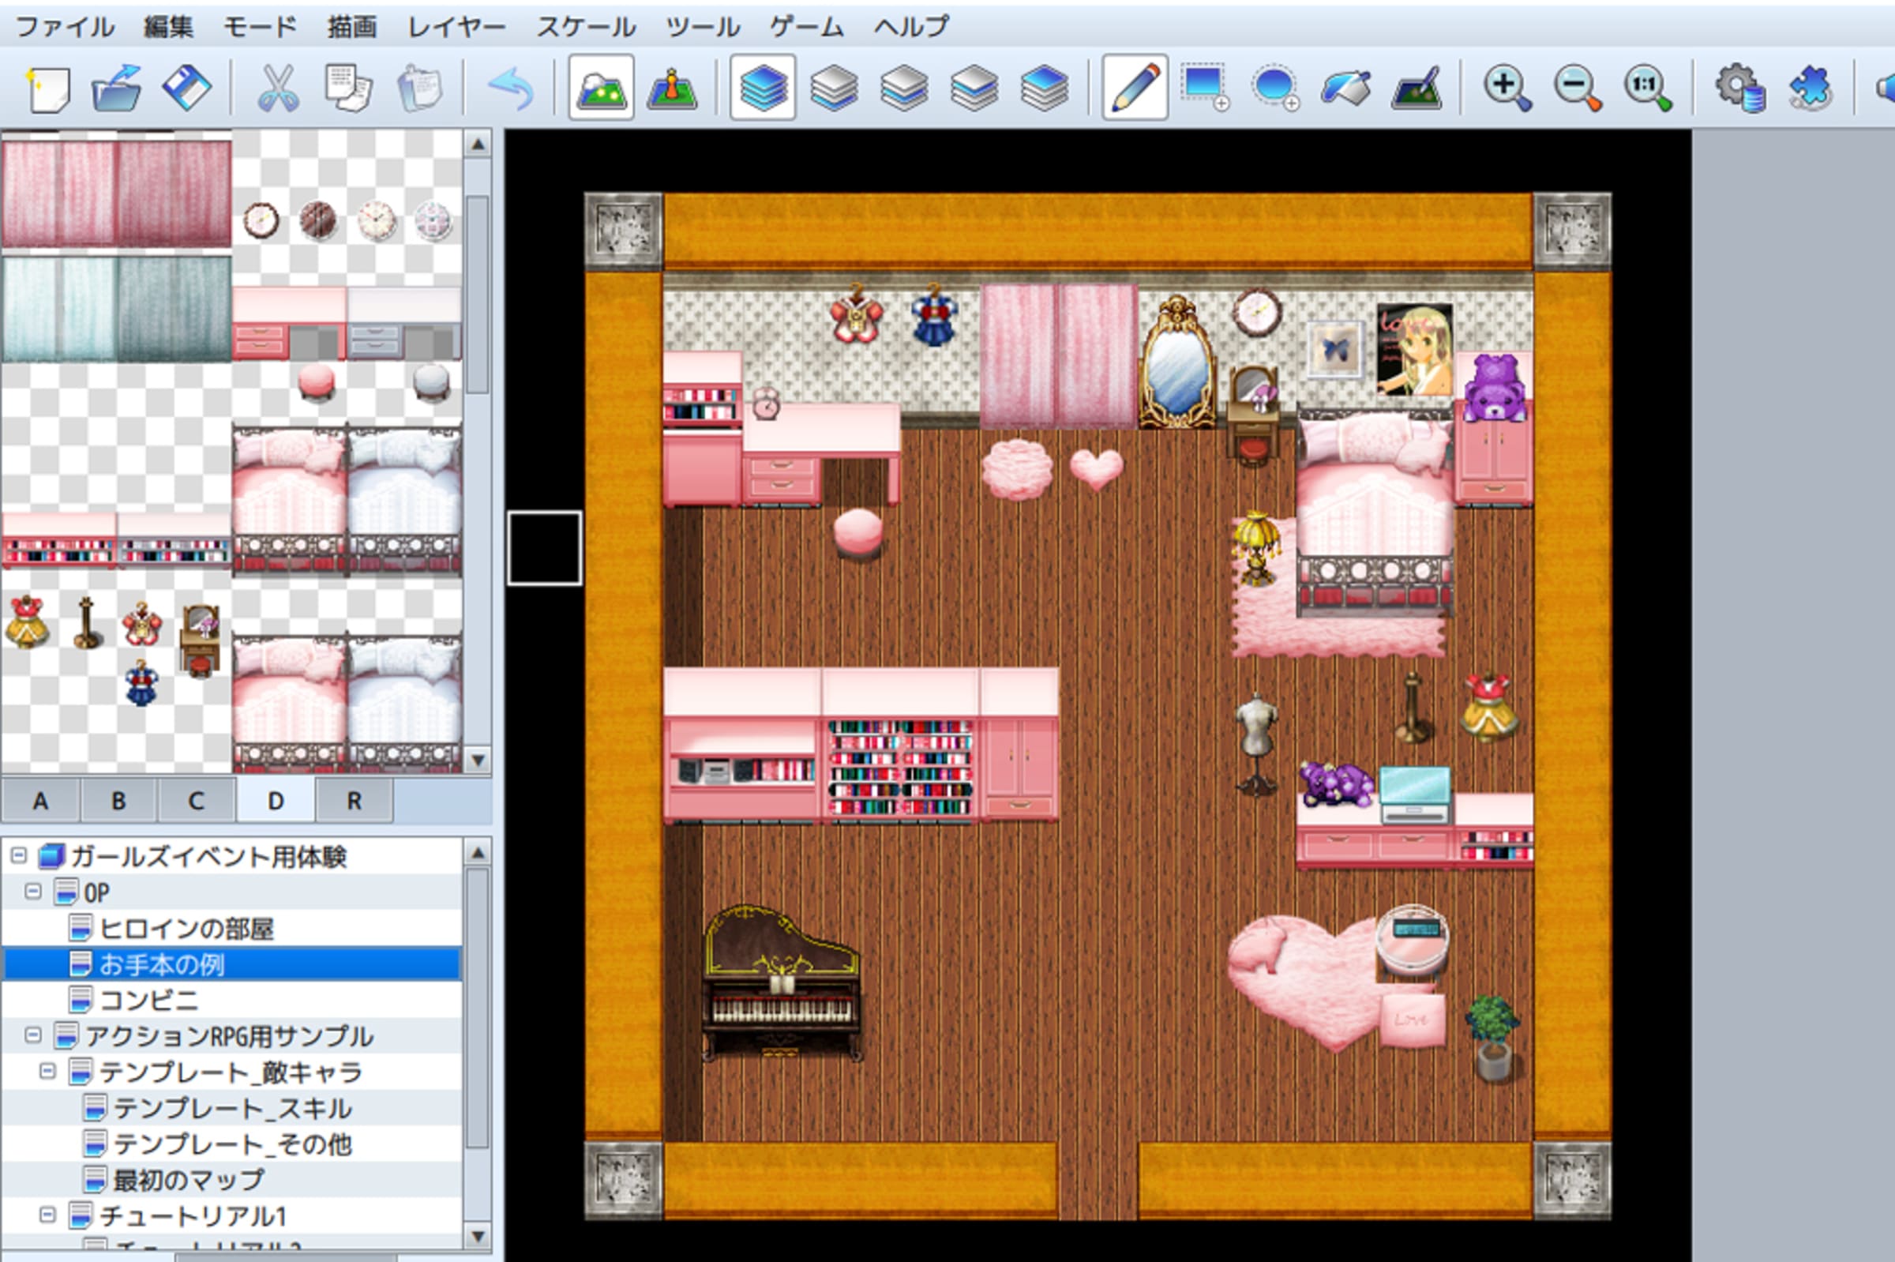Viewport: 1895px width, 1262px height.
Task: Open the レイヤー menu
Action: coord(456,27)
